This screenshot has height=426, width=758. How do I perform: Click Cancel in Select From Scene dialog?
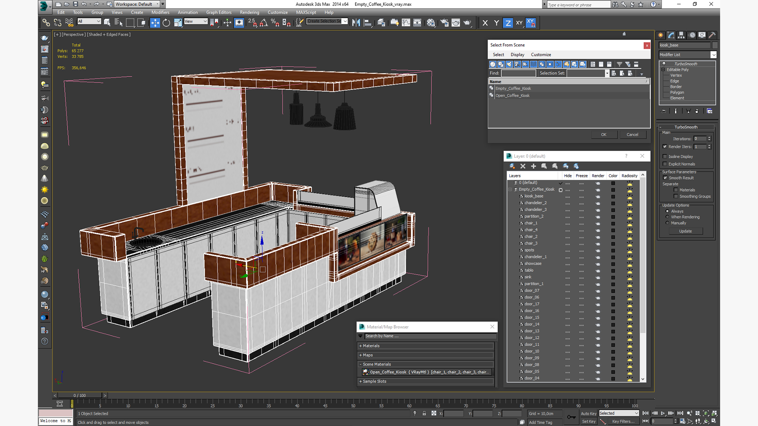pos(632,135)
